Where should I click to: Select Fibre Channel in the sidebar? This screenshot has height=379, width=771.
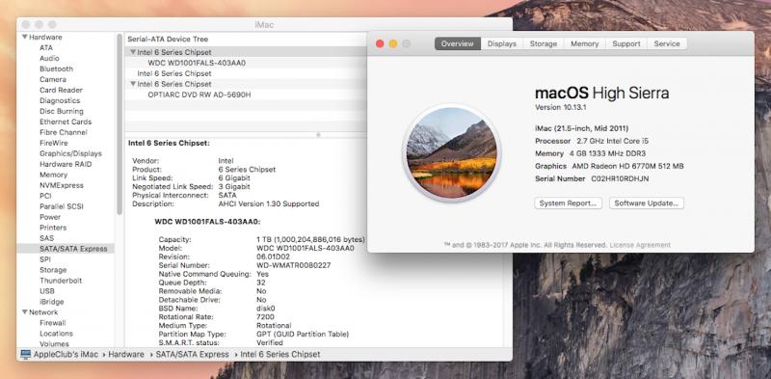point(64,132)
